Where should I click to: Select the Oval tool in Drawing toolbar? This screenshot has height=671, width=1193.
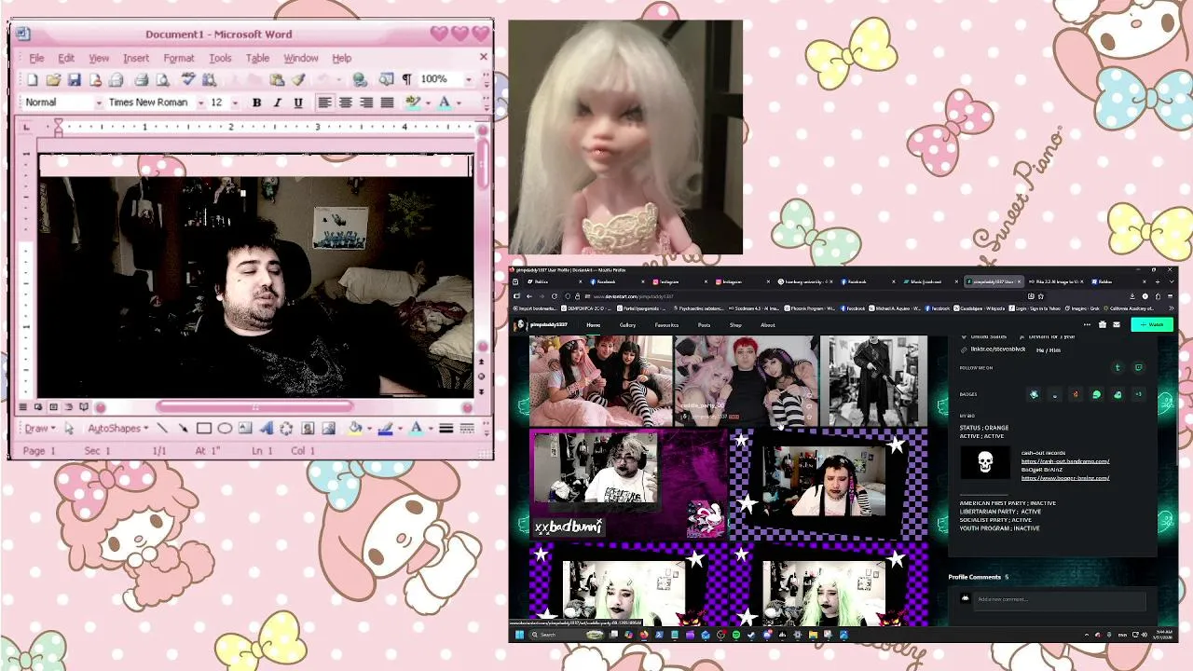pos(225,429)
